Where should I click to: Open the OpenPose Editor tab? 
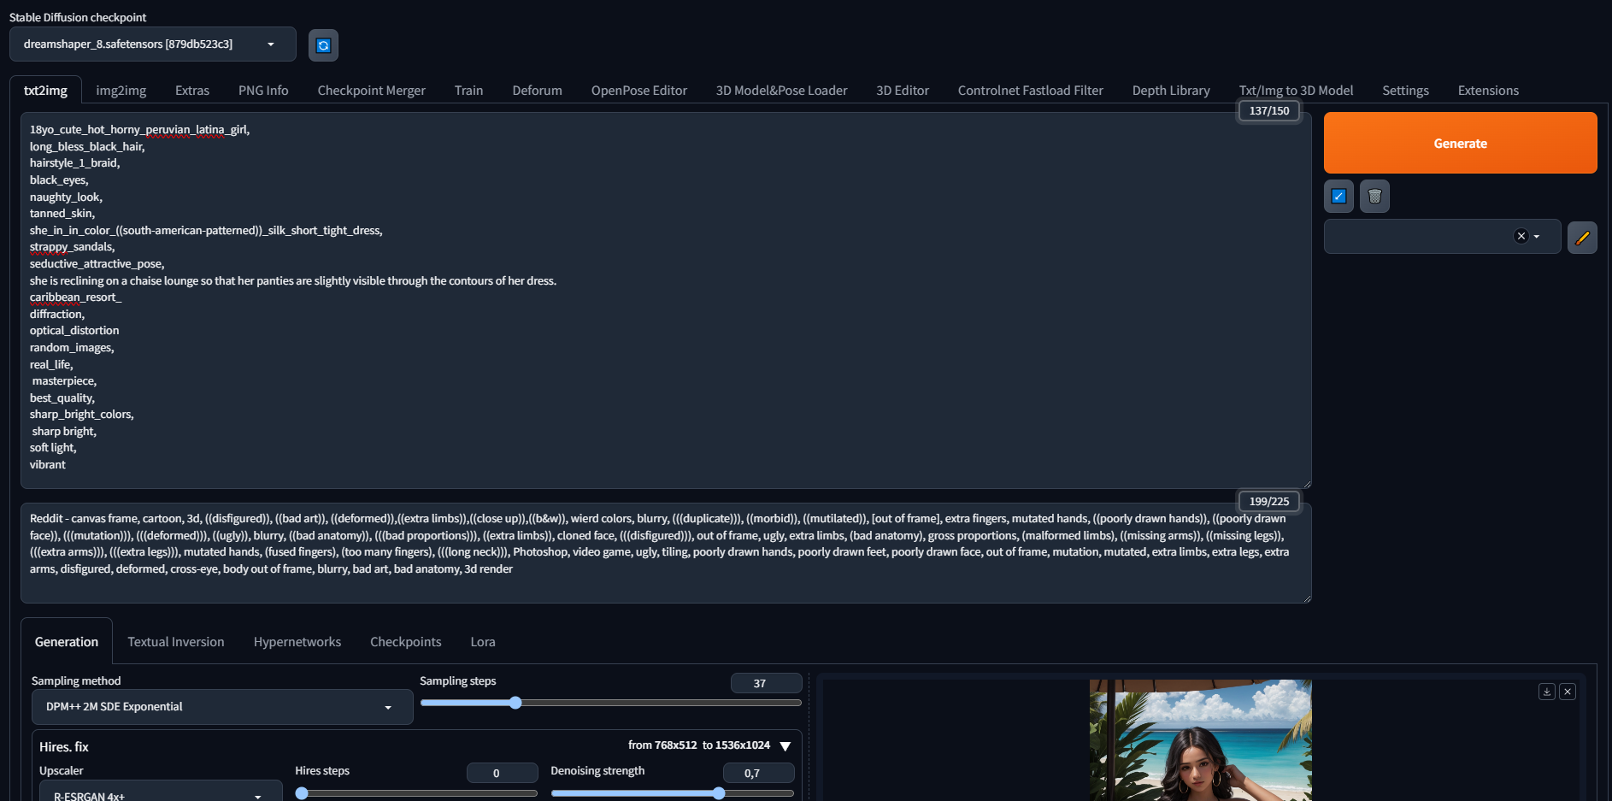pos(638,91)
